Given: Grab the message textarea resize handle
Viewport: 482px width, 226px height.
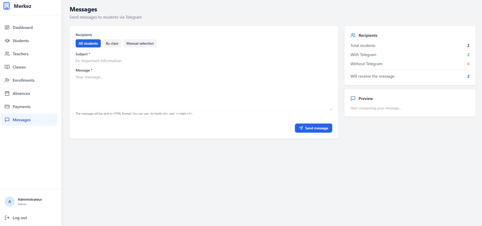Looking at the screenshot, I should (x=331, y=109).
